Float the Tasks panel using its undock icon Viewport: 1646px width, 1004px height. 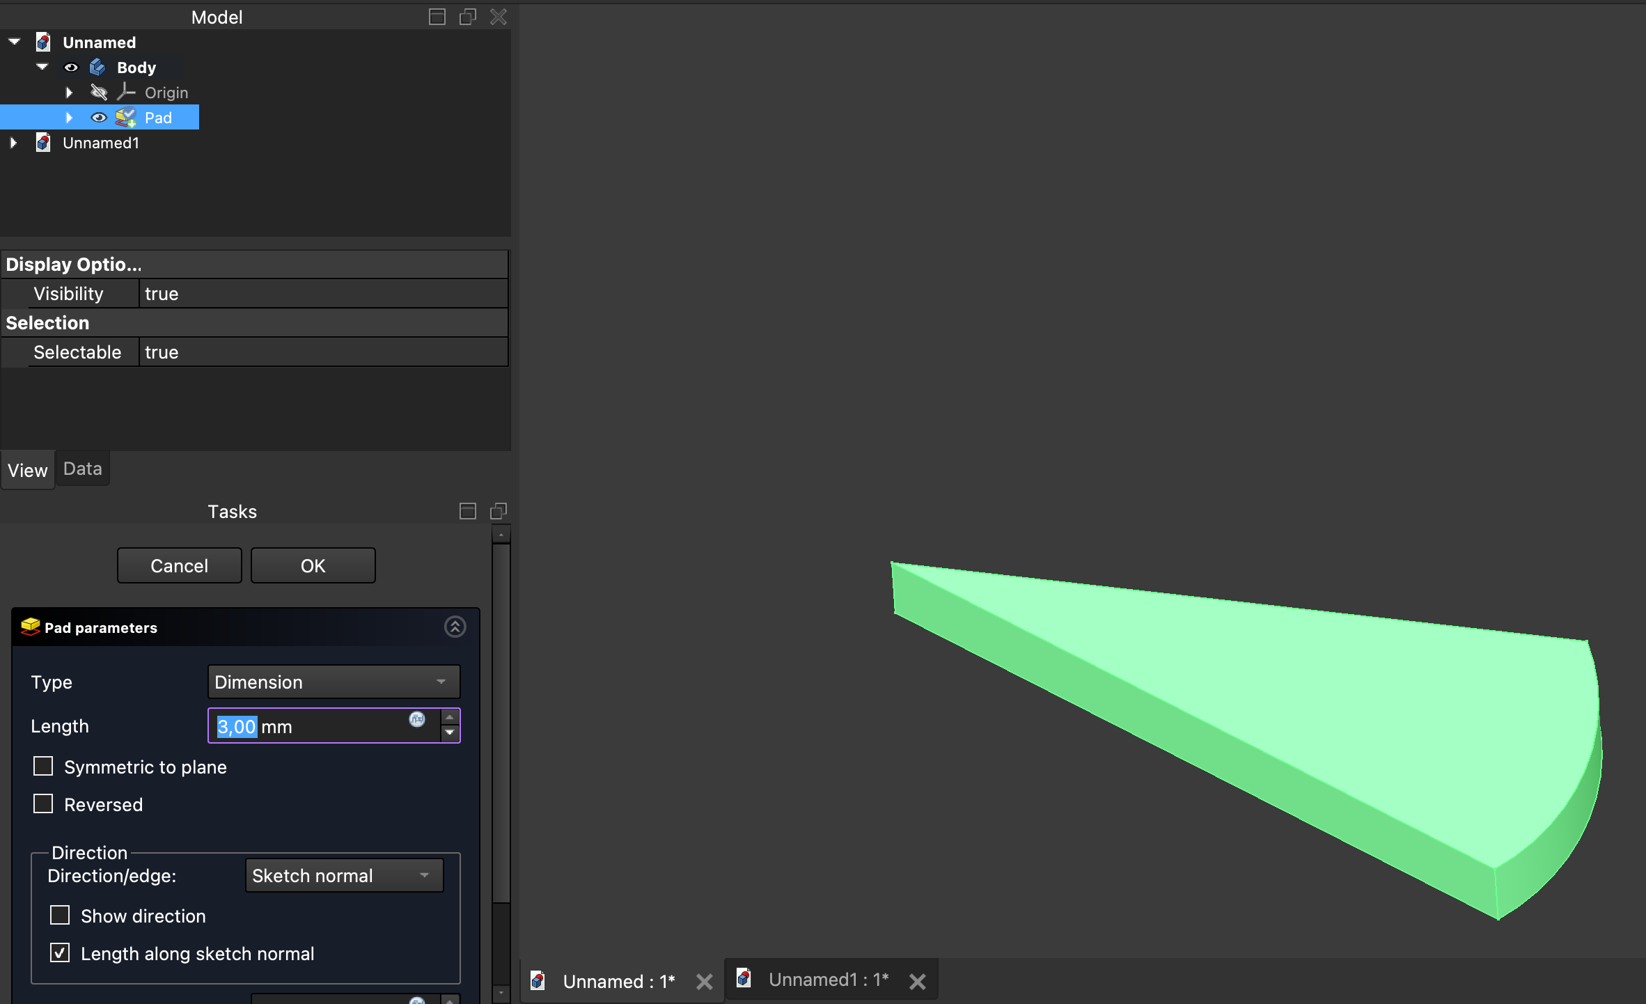coord(499,512)
